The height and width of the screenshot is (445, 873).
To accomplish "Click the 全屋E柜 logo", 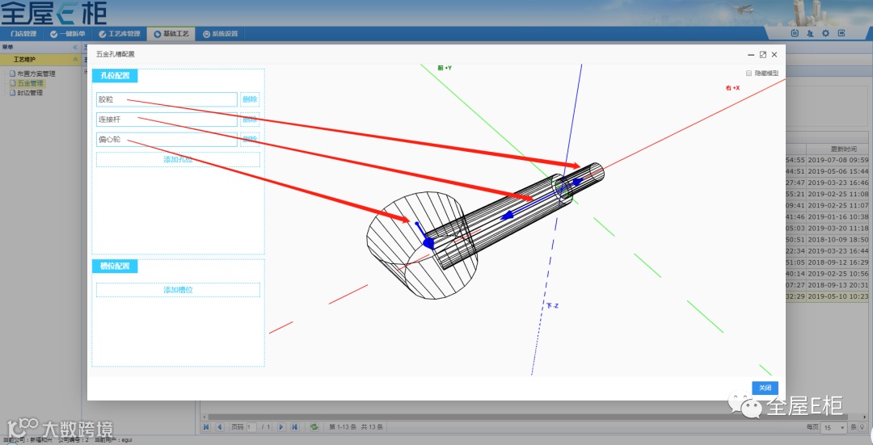I will click(53, 14).
